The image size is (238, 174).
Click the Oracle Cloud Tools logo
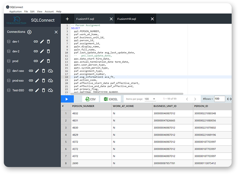[x=17, y=20]
